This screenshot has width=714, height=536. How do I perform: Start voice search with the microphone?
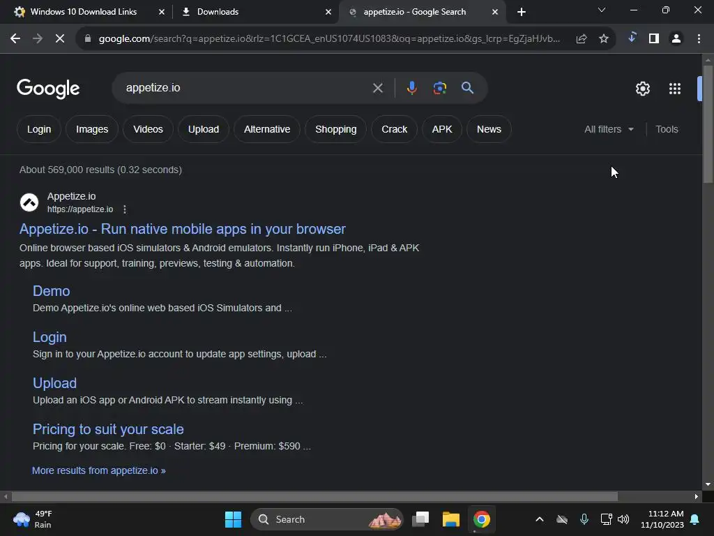(411, 87)
